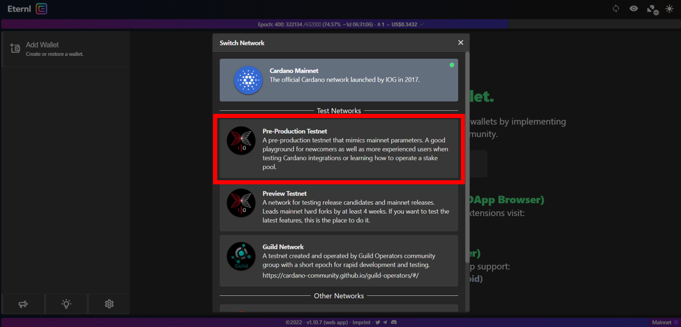681x327 pixels.
Task: Open announcements via the megaphone icon
Action: [23, 304]
